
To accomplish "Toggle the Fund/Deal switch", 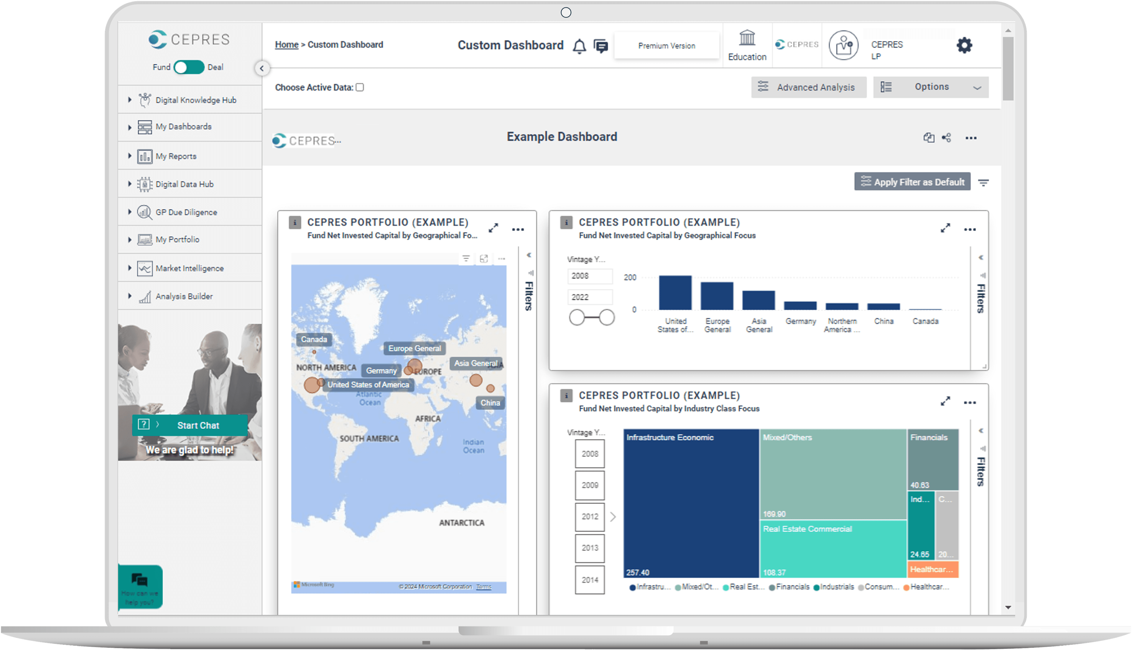I will [x=189, y=68].
